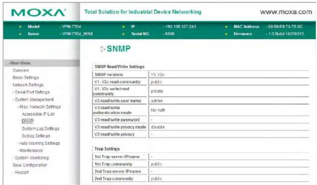Expand Auto Warning Settings
Viewport: 317px width, 185px height.
[x=40, y=143]
